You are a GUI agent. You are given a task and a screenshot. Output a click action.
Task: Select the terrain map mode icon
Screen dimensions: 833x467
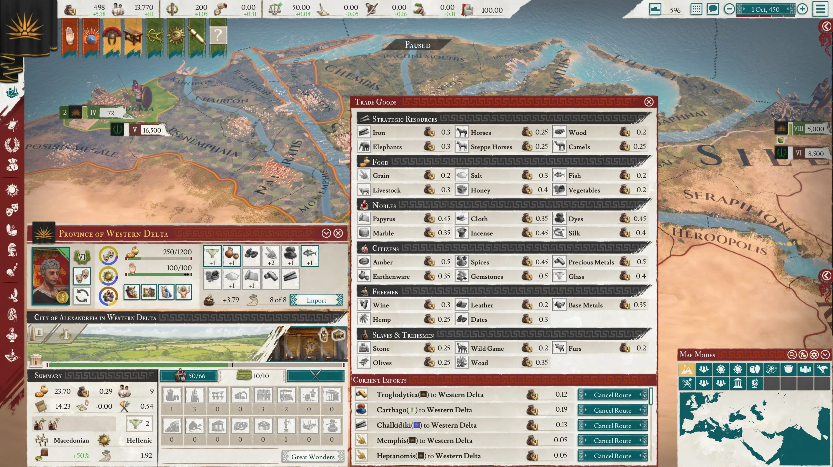(686, 369)
